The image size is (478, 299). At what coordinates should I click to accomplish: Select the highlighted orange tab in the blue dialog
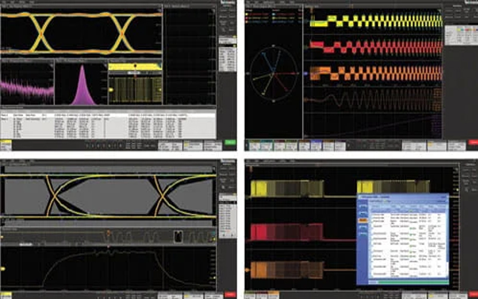(x=362, y=219)
